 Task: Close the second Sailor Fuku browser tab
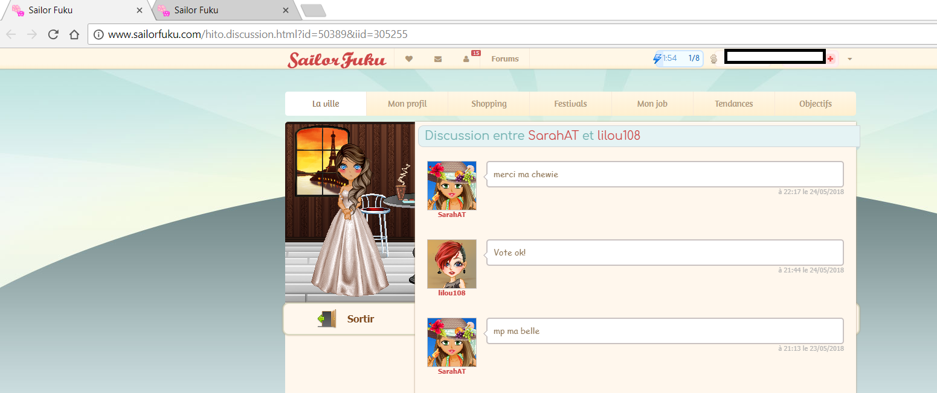(x=286, y=10)
